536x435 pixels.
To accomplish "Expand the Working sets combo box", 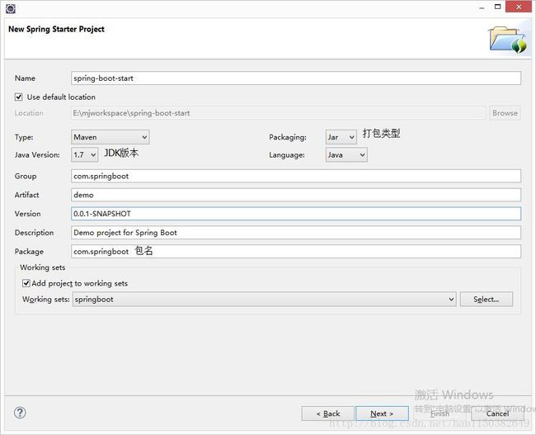I will (264, 299).
